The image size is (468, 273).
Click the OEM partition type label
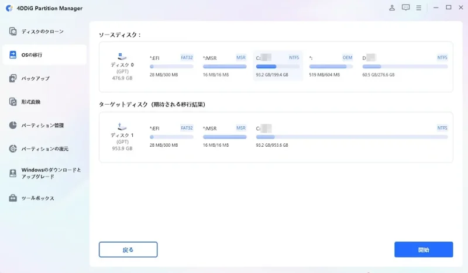pos(347,58)
